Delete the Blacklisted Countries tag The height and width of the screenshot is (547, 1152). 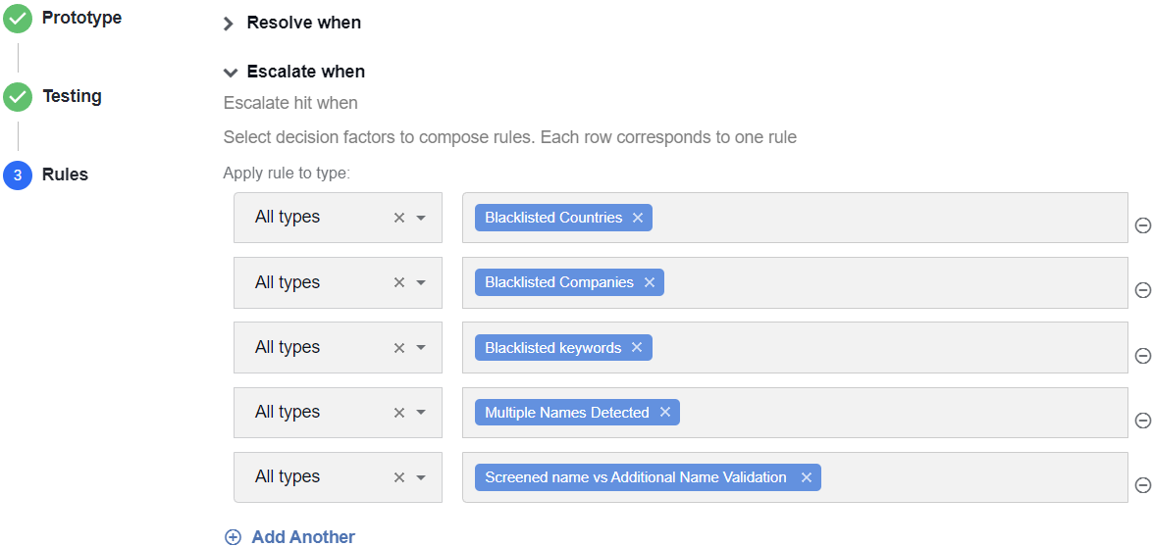click(638, 218)
